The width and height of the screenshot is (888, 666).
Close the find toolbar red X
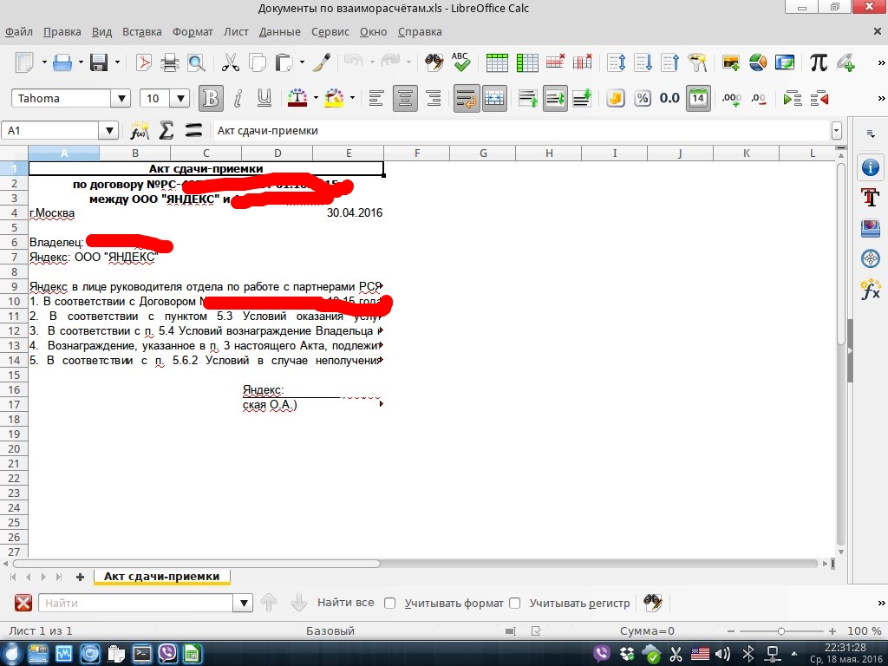click(x=23, y=604)
